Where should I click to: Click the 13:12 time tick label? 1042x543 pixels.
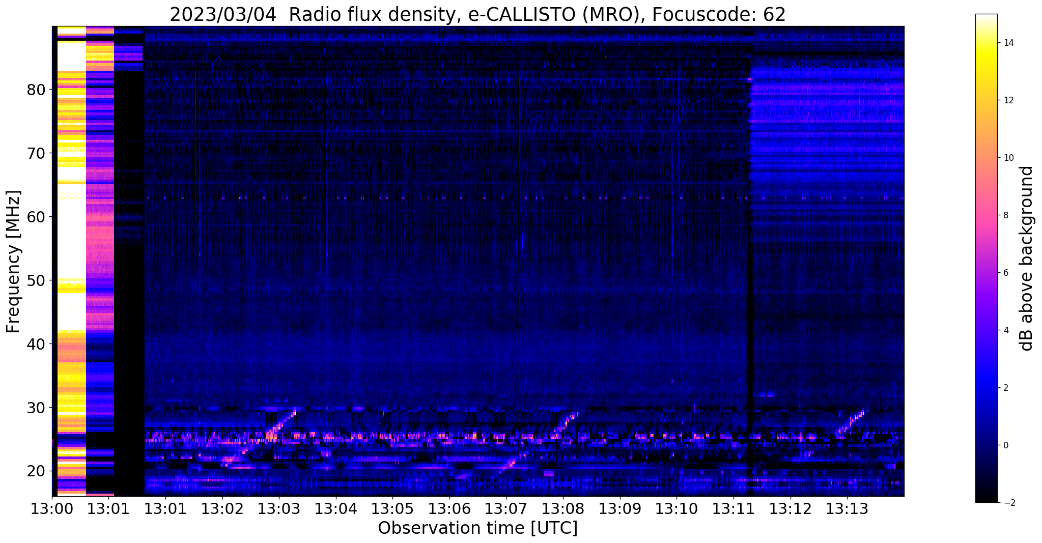coord(791,508)
